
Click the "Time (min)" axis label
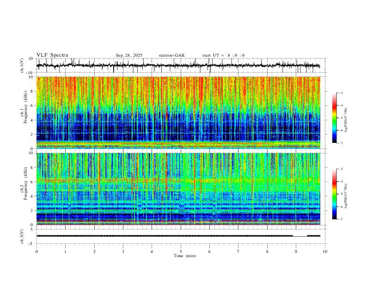click(185, 256)
